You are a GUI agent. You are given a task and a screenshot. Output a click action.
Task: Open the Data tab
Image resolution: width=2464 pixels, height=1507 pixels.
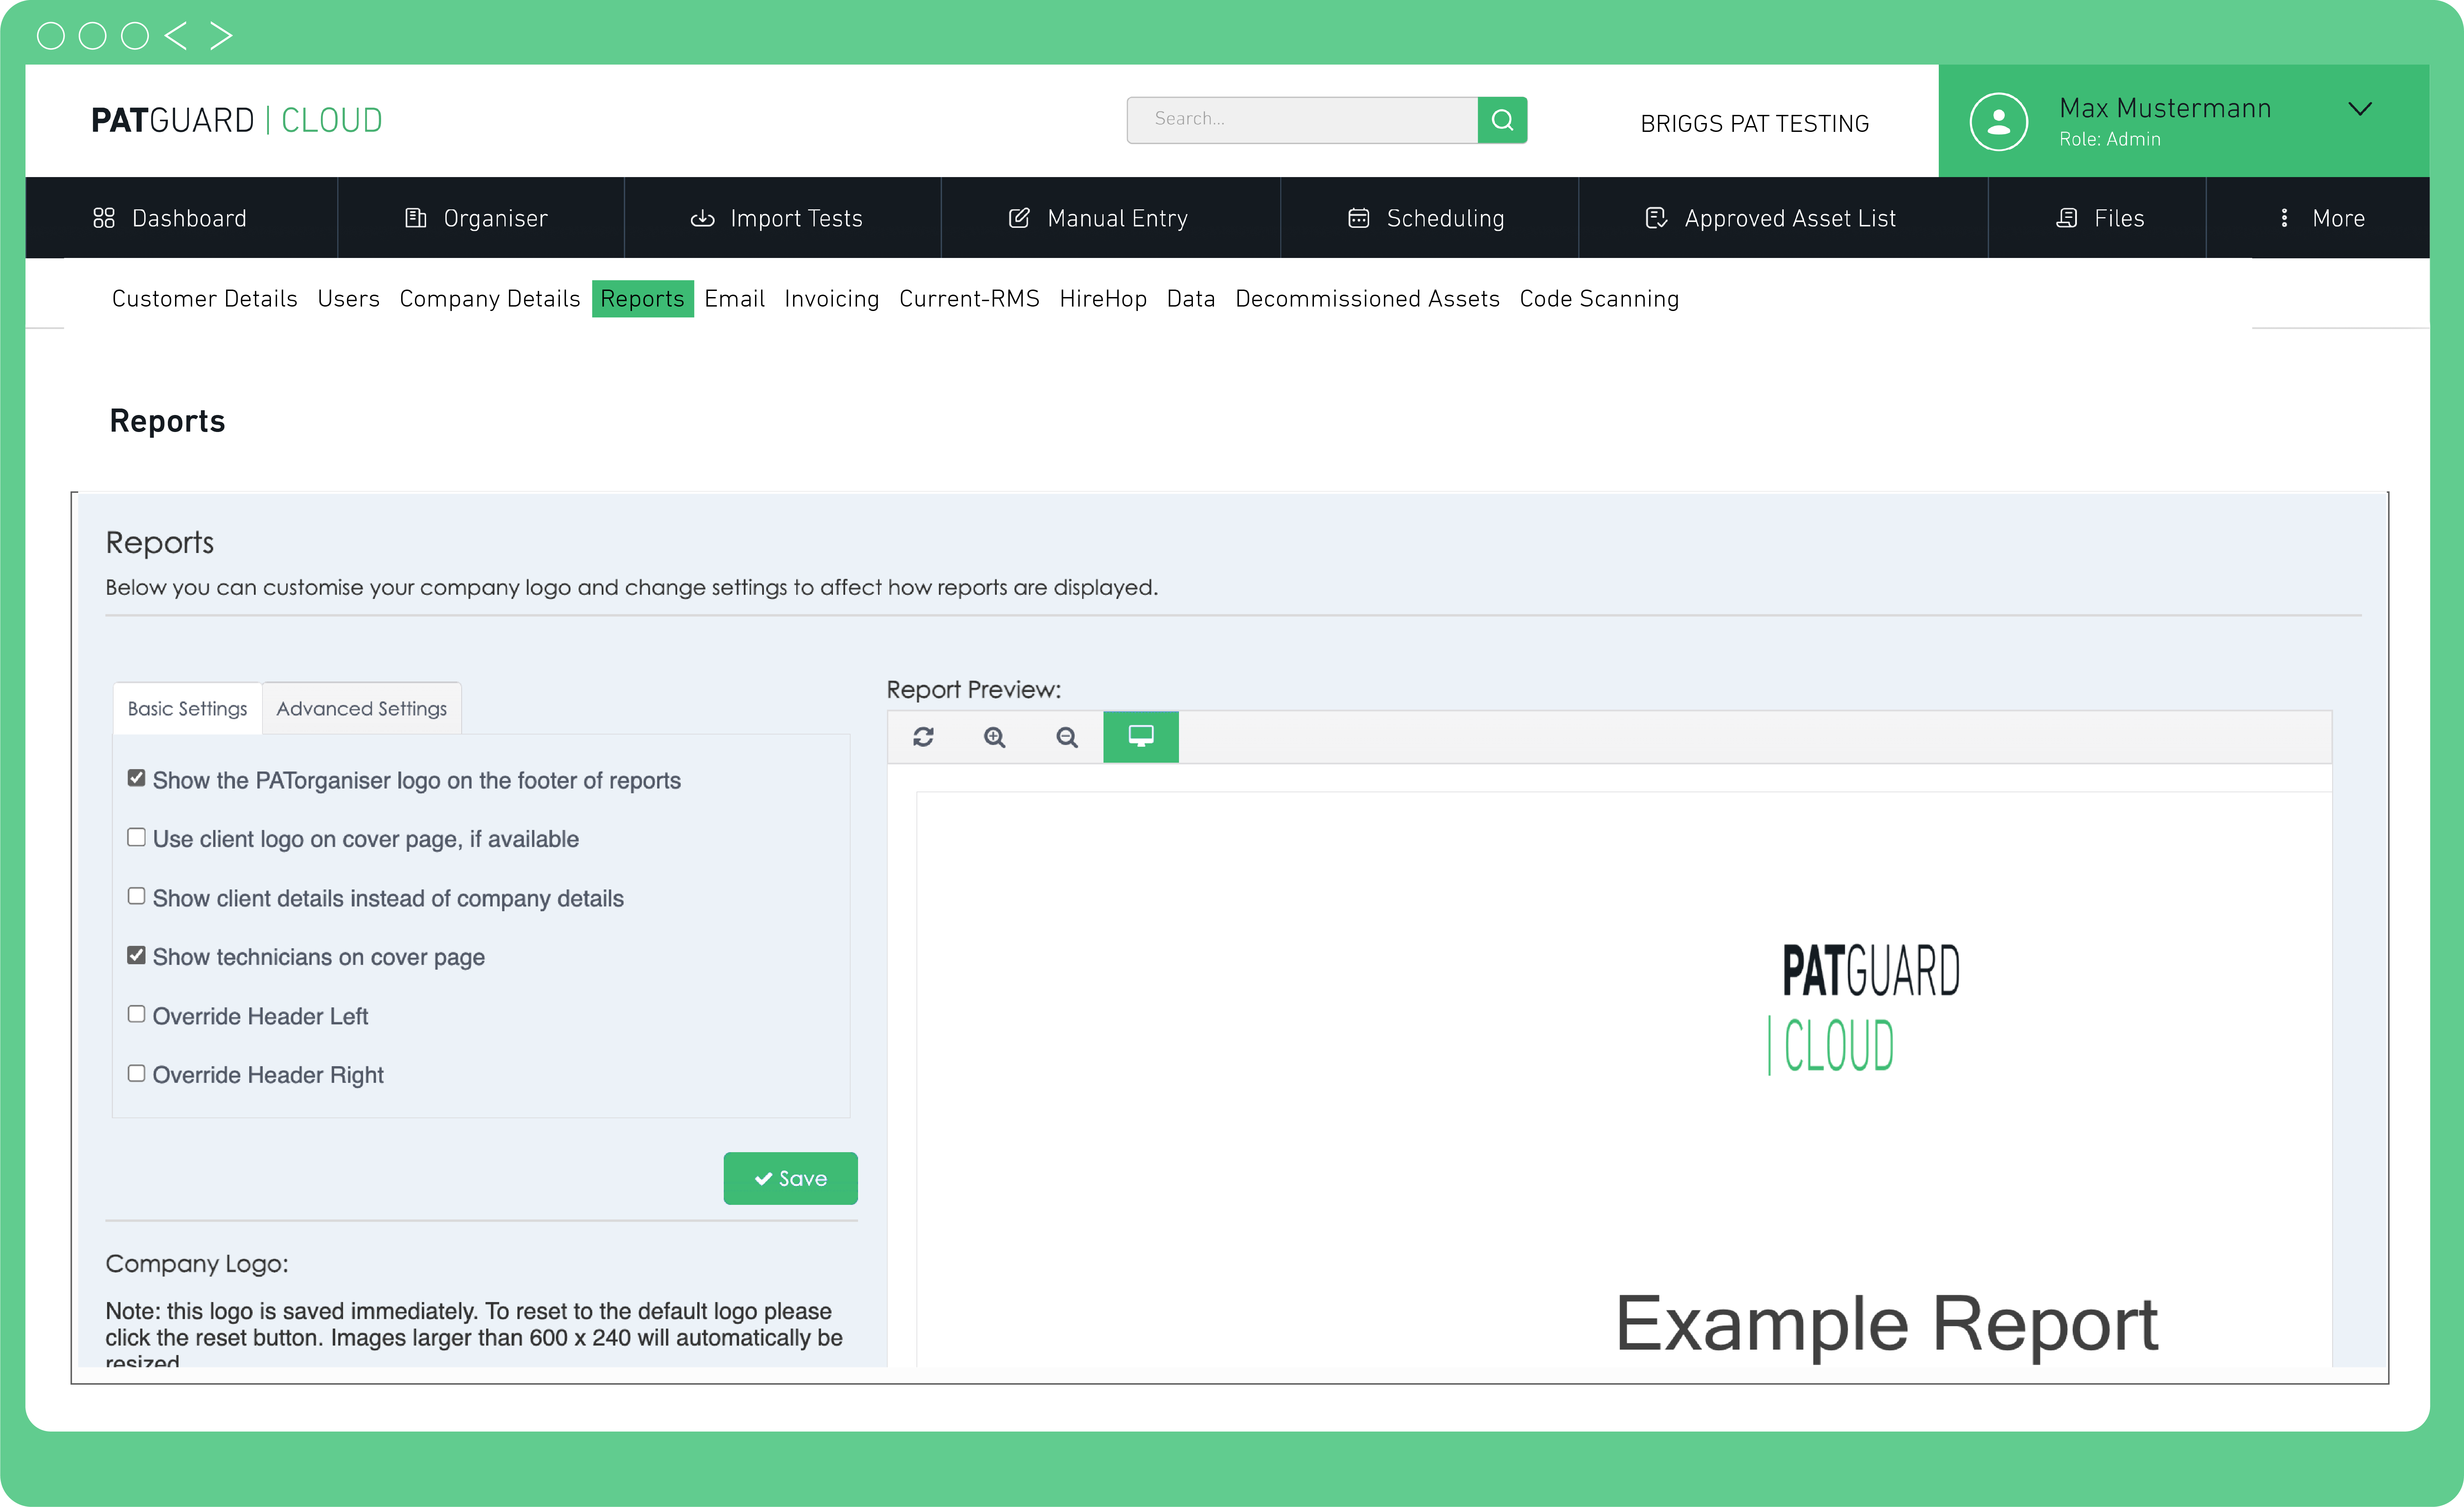click(1191, 299)
